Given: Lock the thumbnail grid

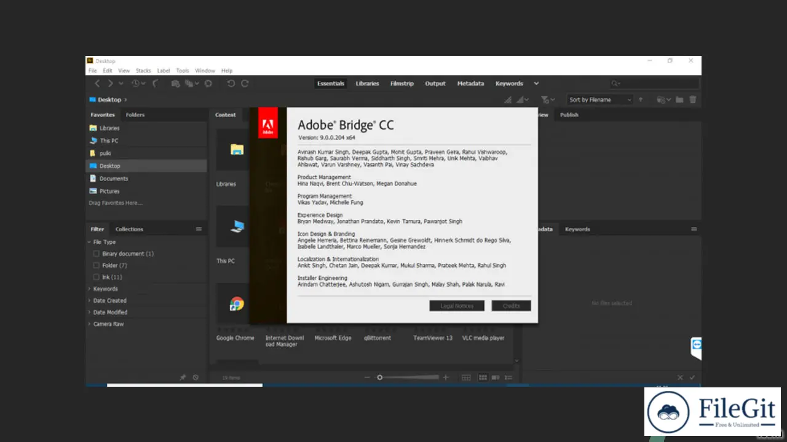Looking at the screenshot, I should coord(466,378).
